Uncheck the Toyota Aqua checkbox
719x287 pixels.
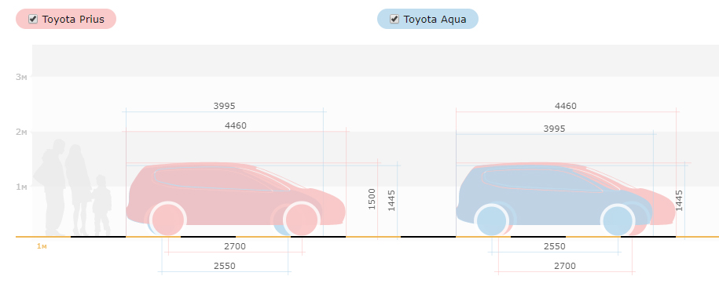click(x=394, y=19)
